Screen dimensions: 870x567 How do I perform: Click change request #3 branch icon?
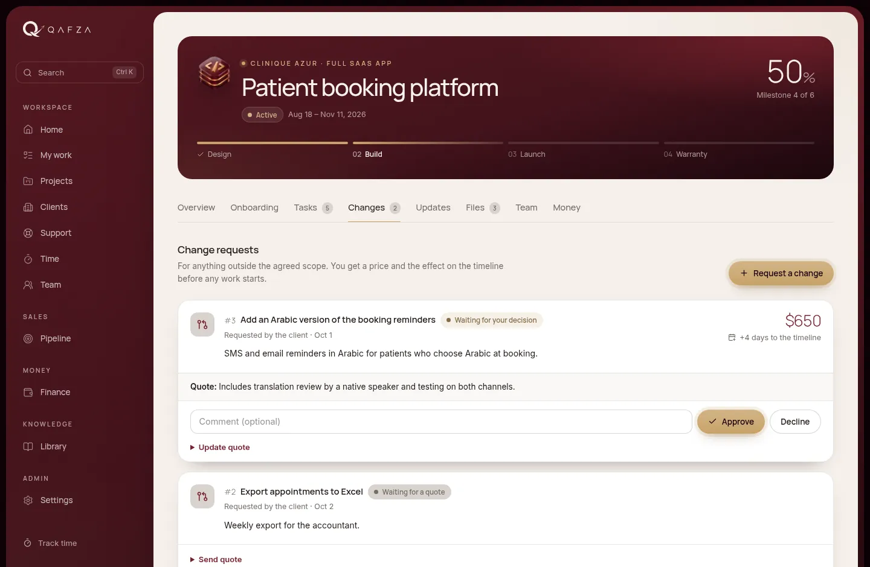[x=202, y=325]
